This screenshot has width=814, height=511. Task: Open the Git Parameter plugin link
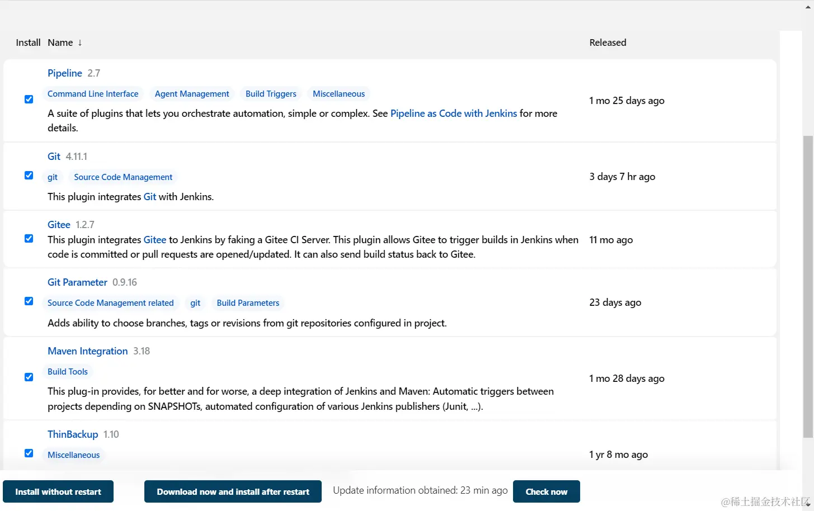click(x=77, y=282)
